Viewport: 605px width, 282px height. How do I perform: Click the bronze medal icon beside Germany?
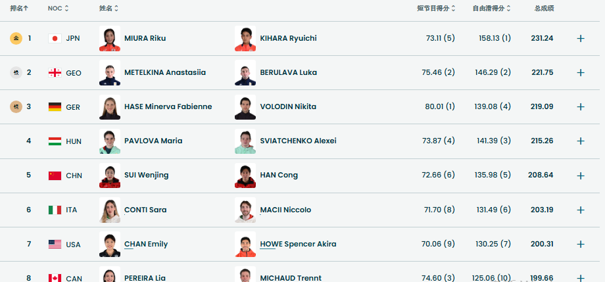click(x=16, y=107)
